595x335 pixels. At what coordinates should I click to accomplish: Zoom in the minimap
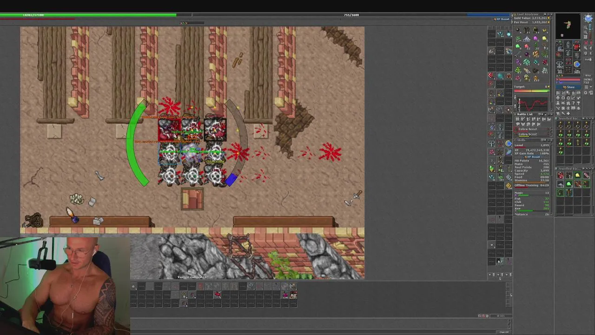tap(585, 33)
